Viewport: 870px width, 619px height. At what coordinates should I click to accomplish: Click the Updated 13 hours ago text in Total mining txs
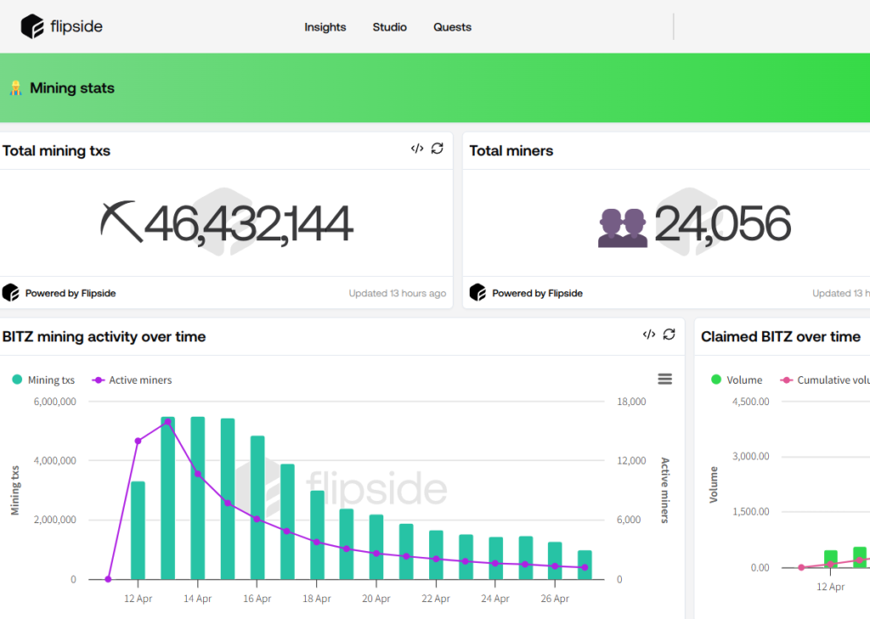398,294
